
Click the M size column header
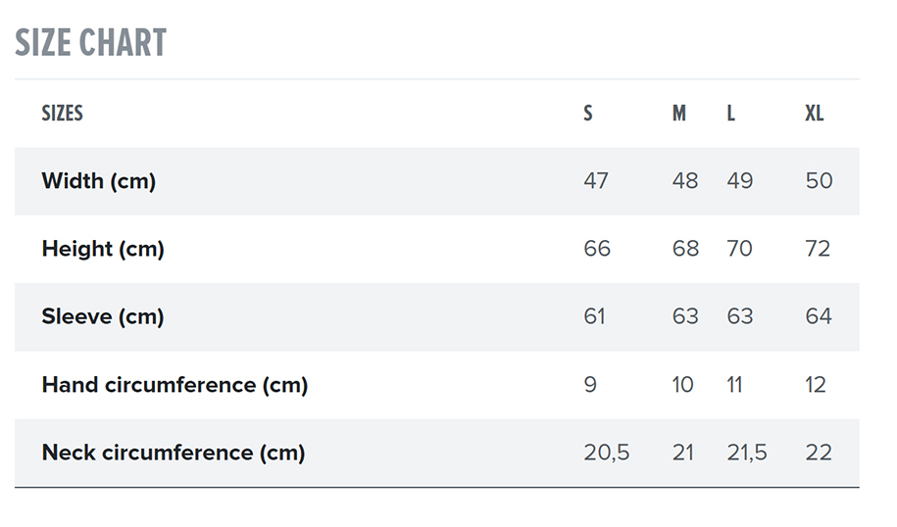point(679,114)
